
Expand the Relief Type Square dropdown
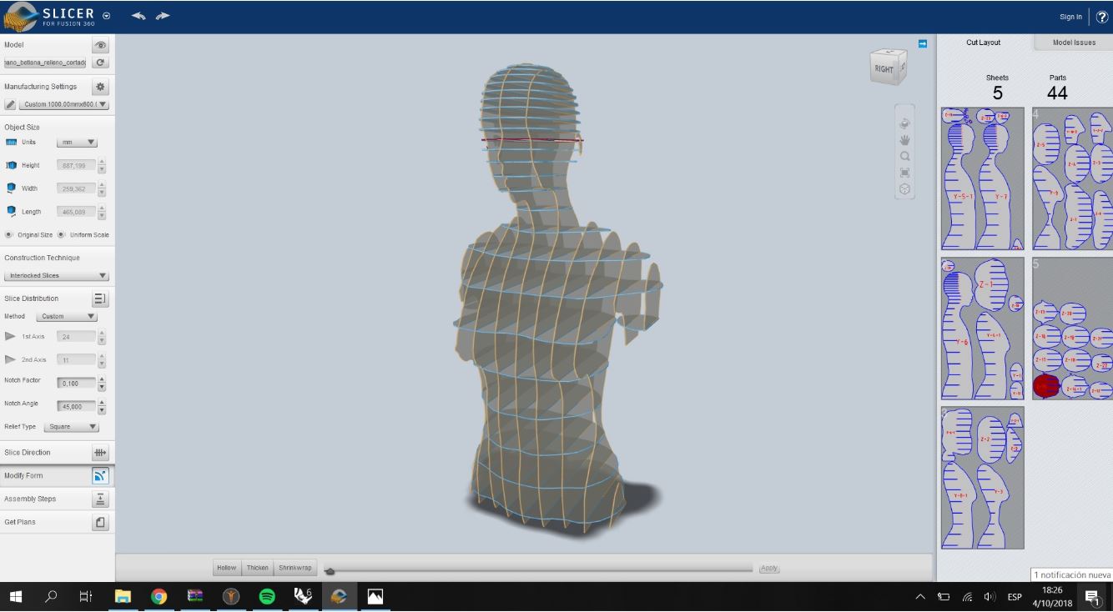pyautogui.click(x=71, y=427)
